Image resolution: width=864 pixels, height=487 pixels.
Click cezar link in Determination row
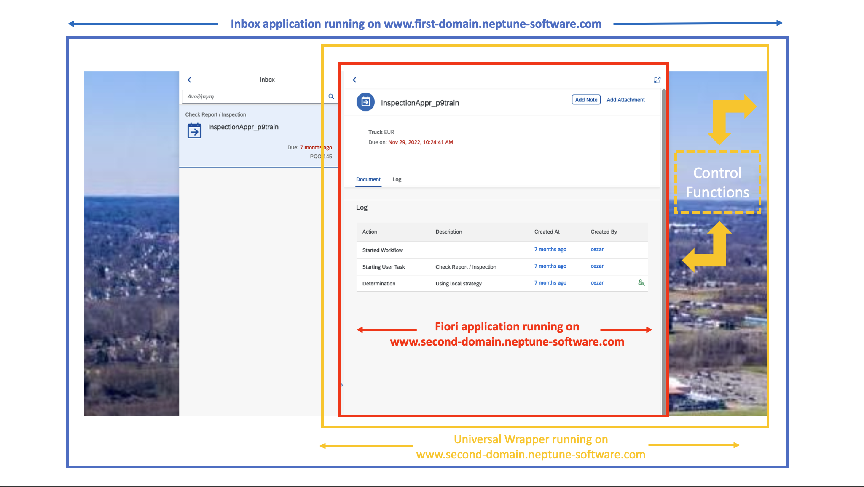click(597, 283)
